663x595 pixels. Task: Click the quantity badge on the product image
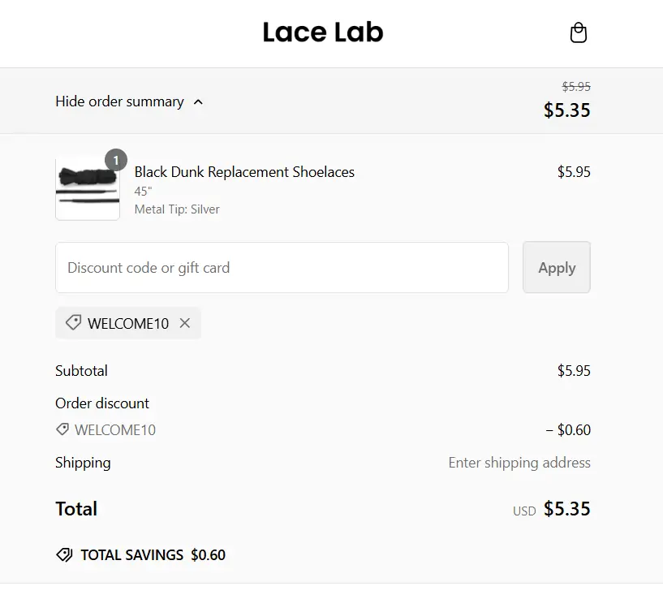pos(116,160)
